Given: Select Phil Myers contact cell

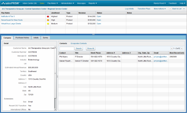Looking at the screenshot, I should tap(66, 57).
